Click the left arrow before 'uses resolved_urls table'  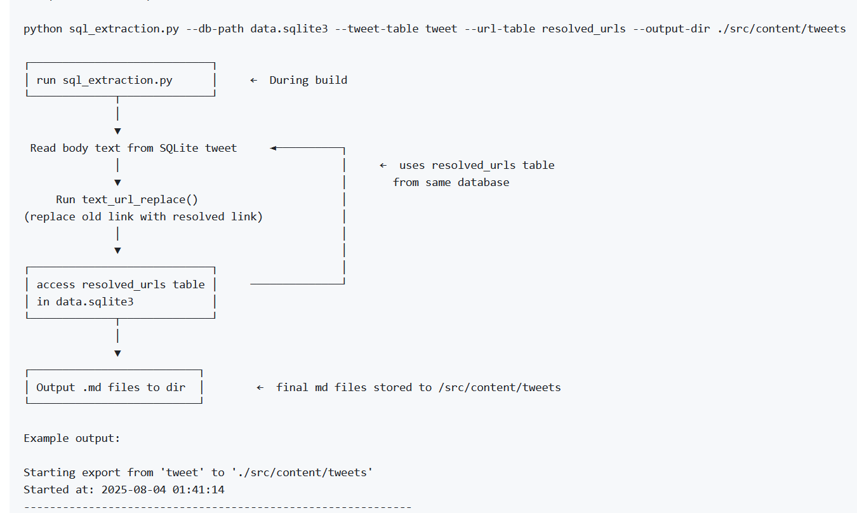click(x=383, y=165)
